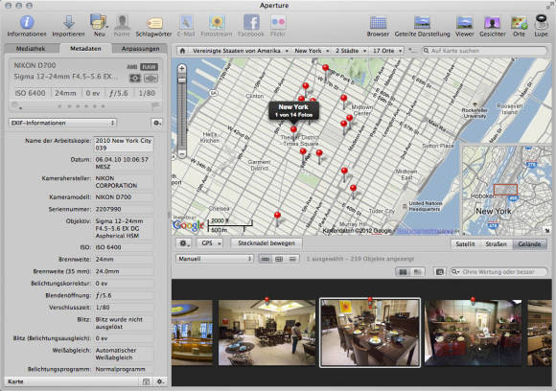Click the Neu toolbar icon
The width and height of the screenshot is (556, 391).
point(99,22)
